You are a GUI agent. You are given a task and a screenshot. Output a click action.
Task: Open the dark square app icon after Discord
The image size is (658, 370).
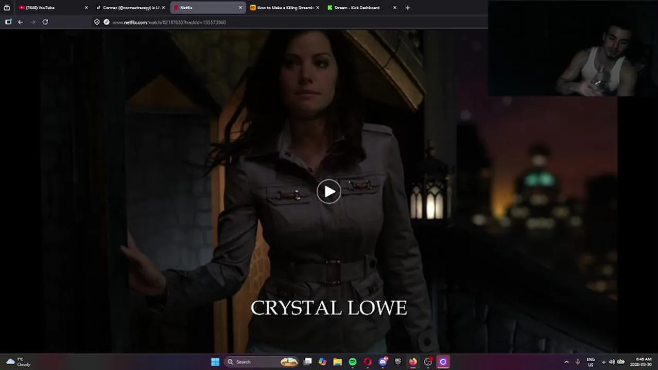398,362
